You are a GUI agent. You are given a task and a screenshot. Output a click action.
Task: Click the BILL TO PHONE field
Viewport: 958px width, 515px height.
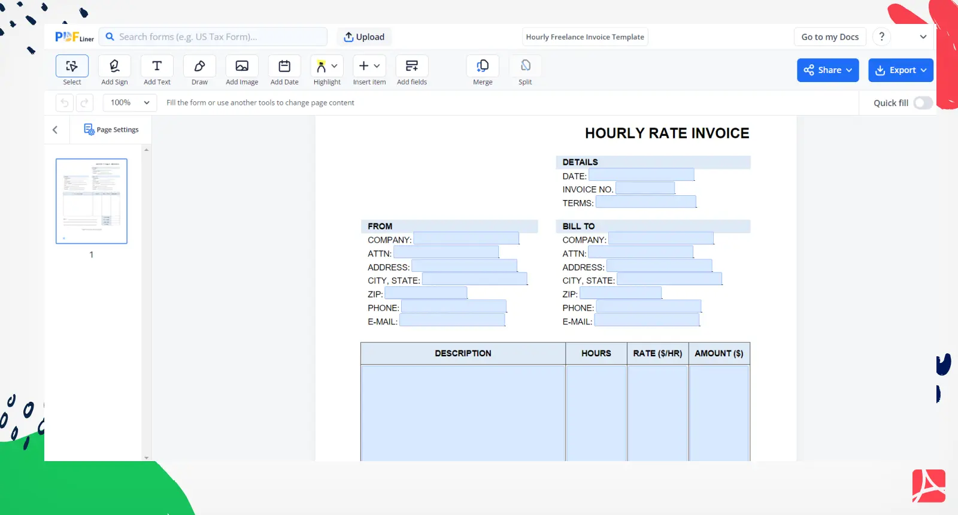click(x=648, y=307)
